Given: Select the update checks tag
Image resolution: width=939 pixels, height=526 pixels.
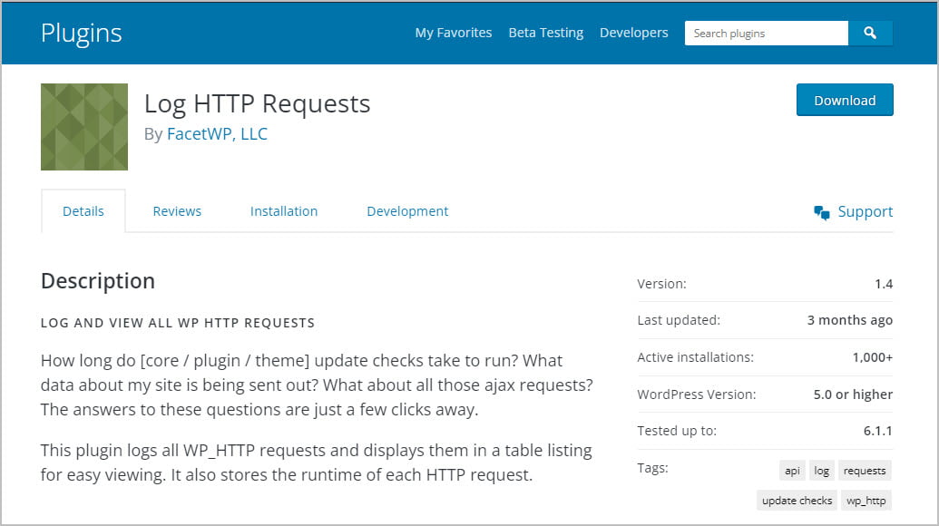Looking at the screenshot, I should [x=796, y=500].
